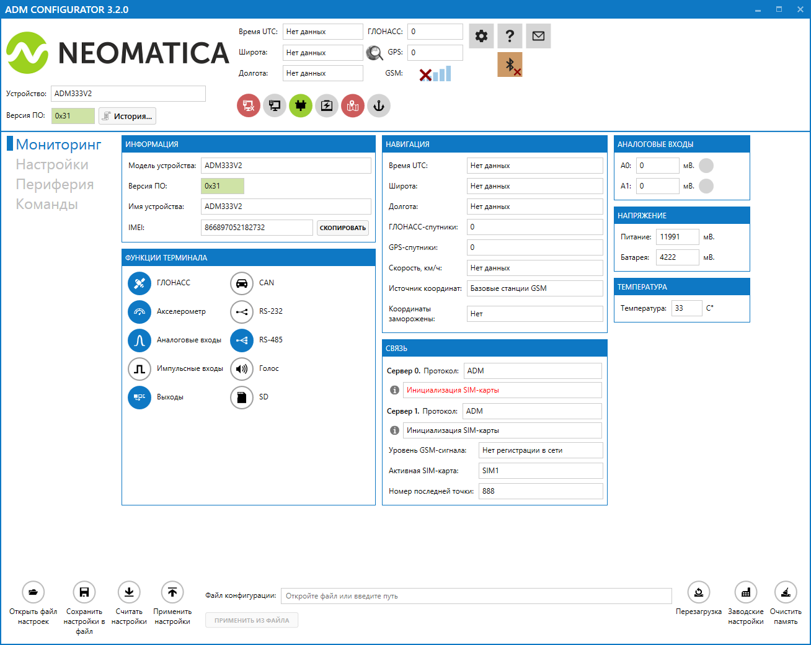The image size is (811, 645).
Task: Read settings with download arrow icon
Action: coord(129,592)
